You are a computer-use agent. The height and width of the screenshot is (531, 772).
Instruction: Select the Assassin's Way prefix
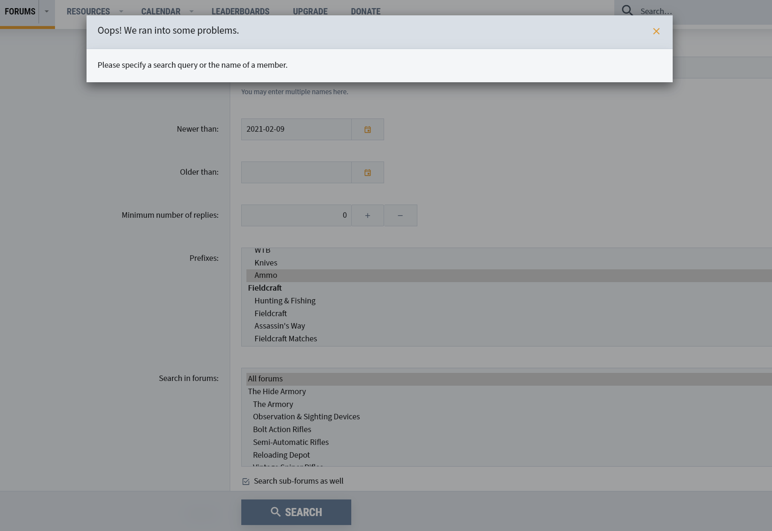[509, 326]
